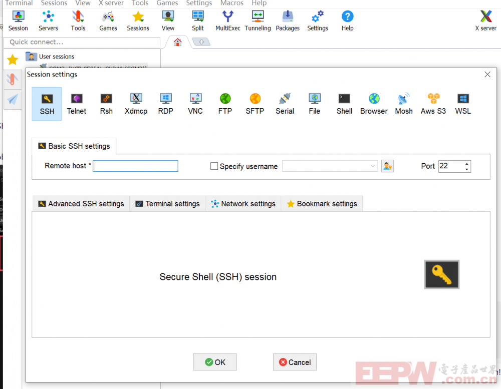This screenshot has width=501, height=389.
Task: Confirm with the OK button
Action: click(x=215, y=362)
